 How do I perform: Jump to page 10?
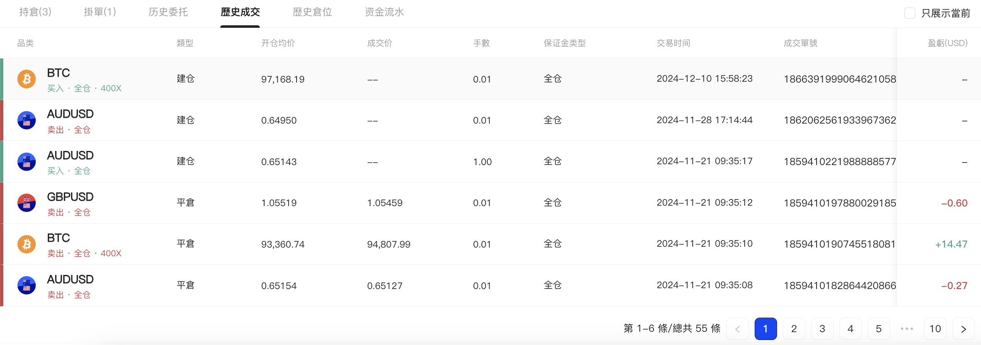[935, 329]
